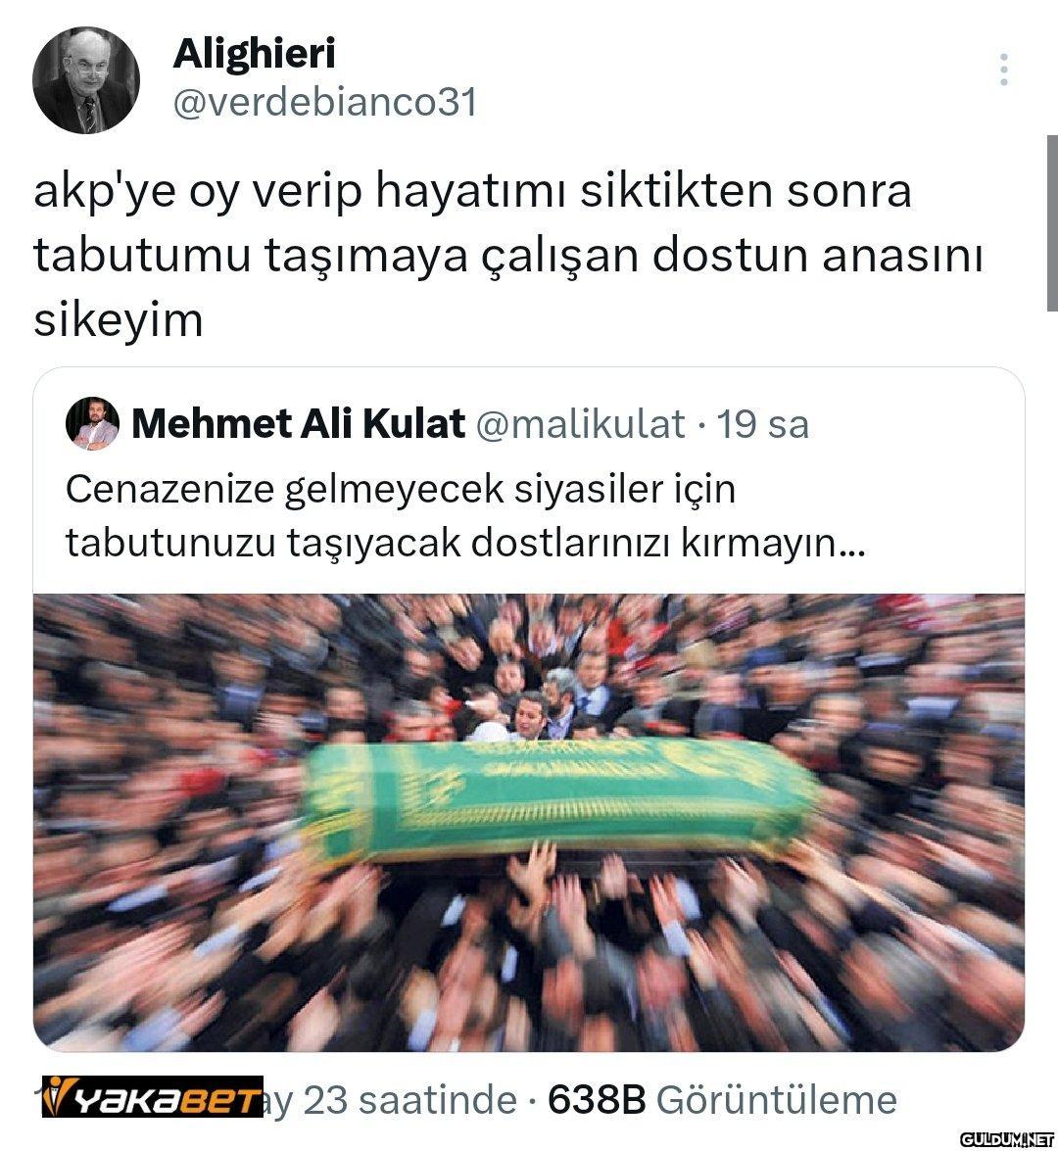Open the Mehmet Ali Kulat name link
Image resolution: width=1058 pixels, height=1151 pixels.
point(298,423)
